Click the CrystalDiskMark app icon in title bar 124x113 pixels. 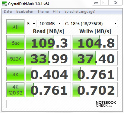4,4
